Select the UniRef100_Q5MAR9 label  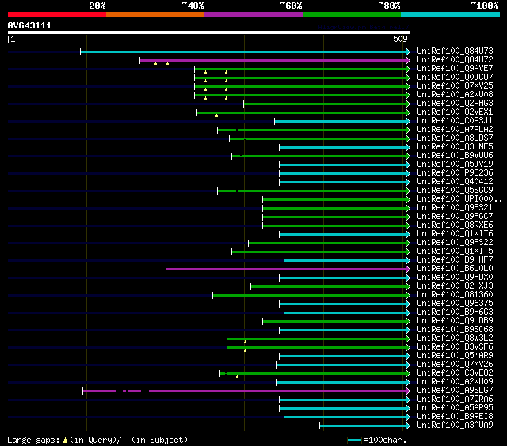click(455, 356)
